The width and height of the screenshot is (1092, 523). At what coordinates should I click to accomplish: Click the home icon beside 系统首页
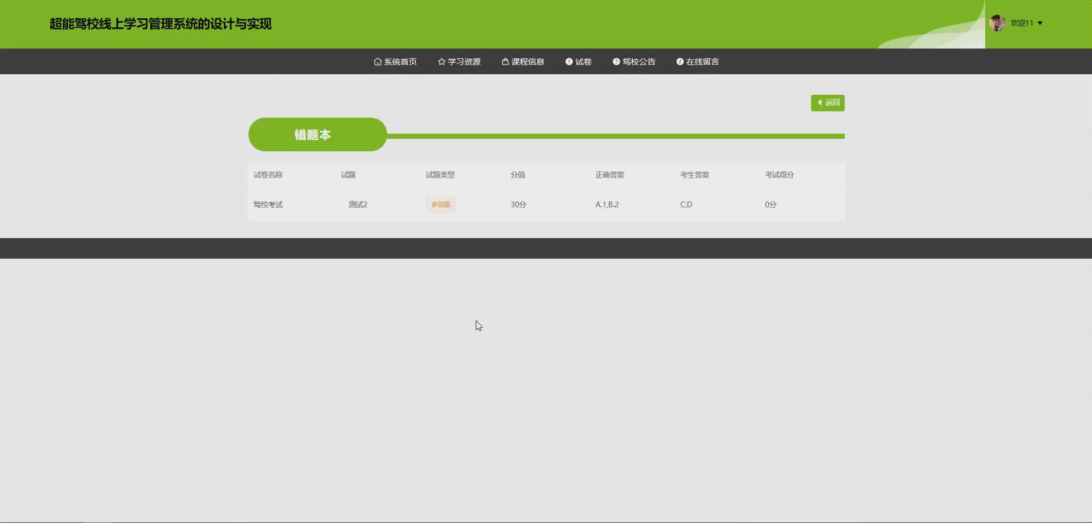pyautogui.click(x=377, y=61)
